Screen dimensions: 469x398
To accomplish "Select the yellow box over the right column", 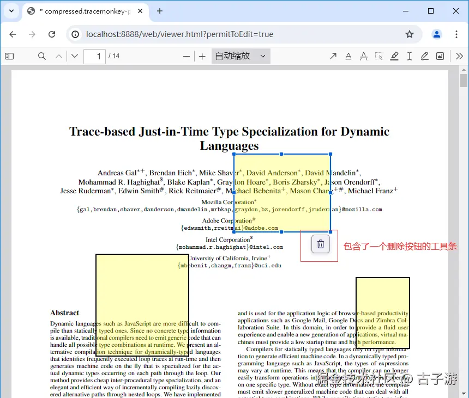I will coord(383,313).
